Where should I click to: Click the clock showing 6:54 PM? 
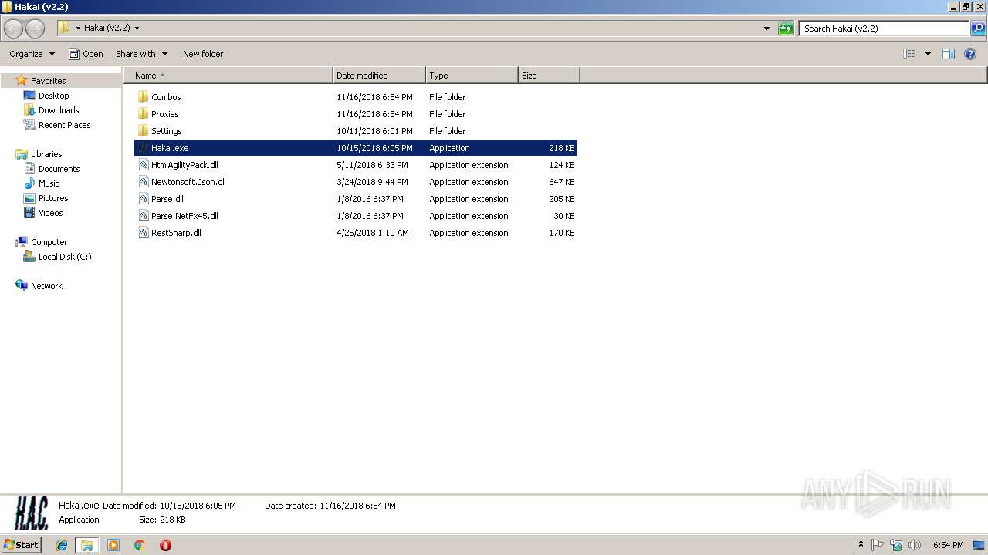coord(948,545)
